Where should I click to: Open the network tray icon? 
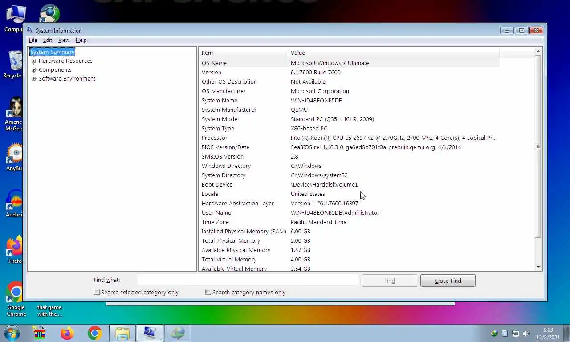tap(516, 333)
